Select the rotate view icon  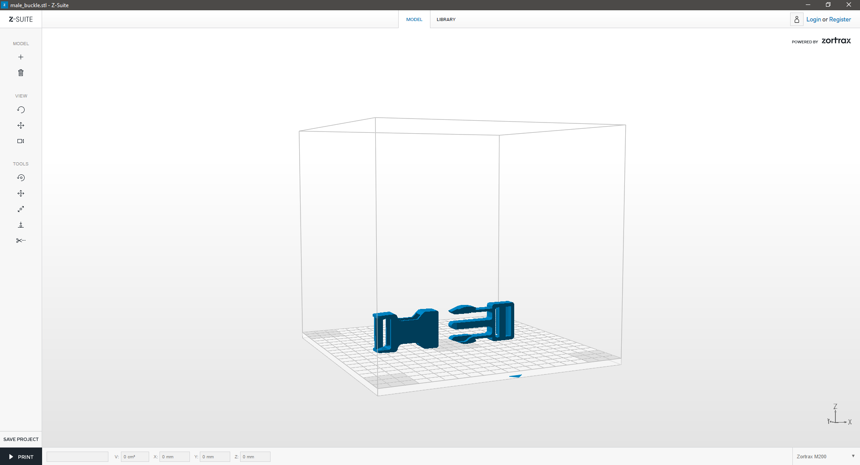coord(21,110)
